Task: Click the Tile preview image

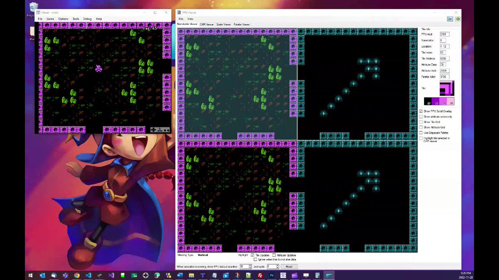Action: pos(447,88)
